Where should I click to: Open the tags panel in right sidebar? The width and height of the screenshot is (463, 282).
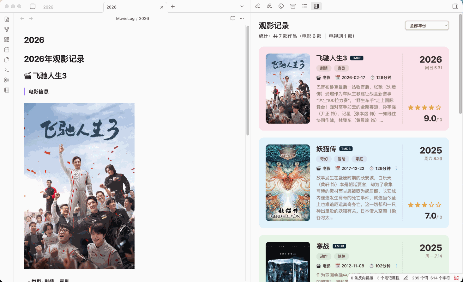point(281,6)
